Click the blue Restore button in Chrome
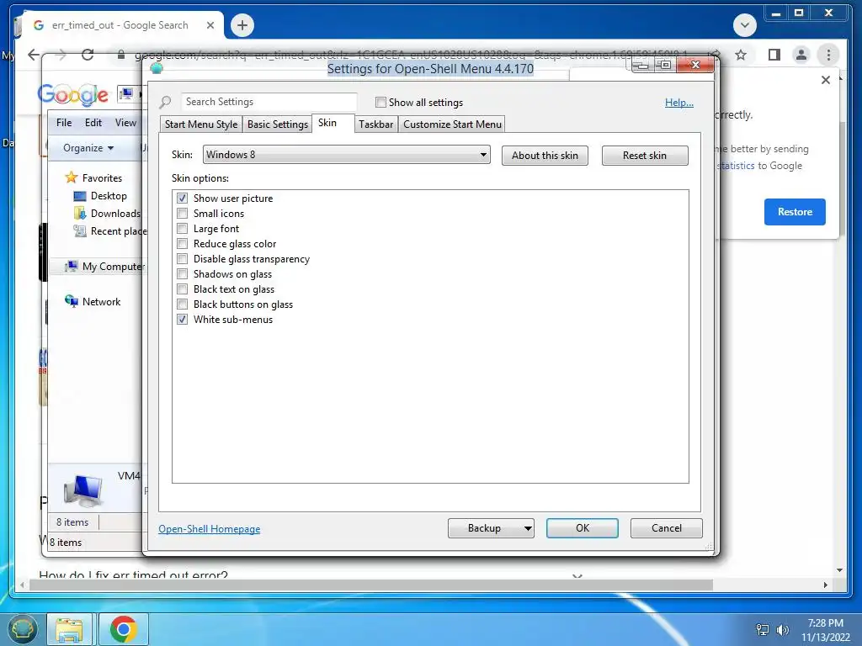 795,212
